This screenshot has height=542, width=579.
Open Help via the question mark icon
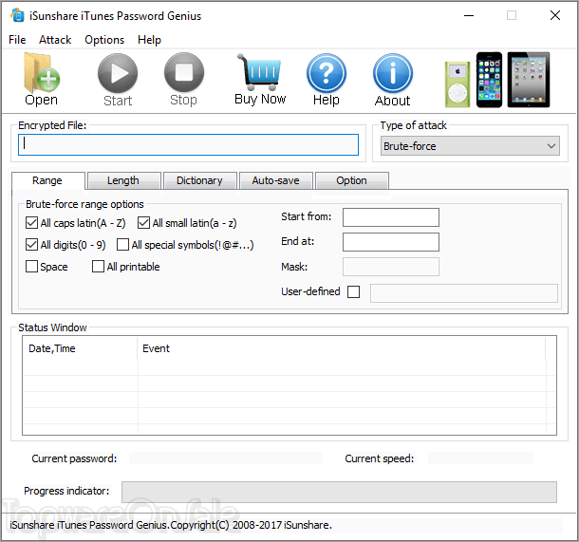(327, 73)
